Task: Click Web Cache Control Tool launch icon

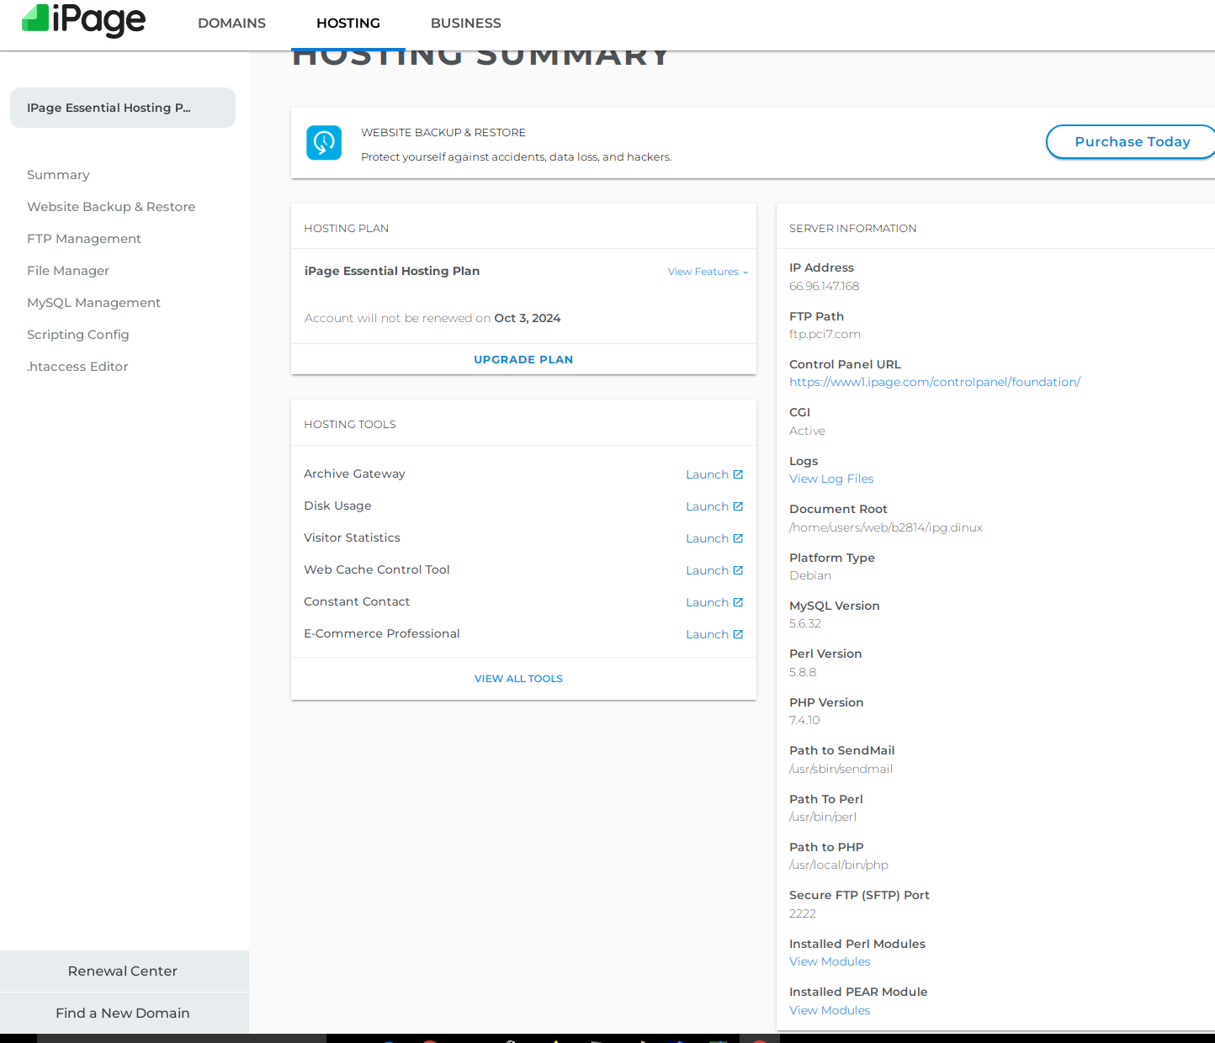Action: (738, 570)
